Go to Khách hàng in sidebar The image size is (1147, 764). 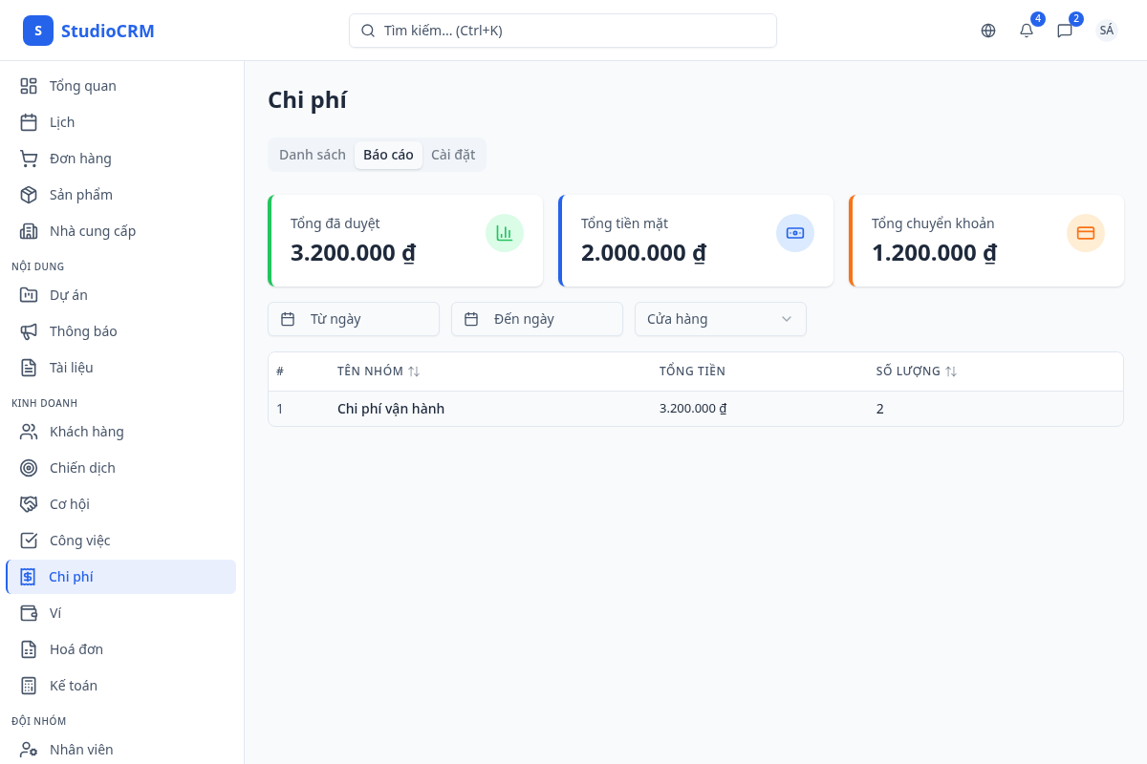pos(86,432)
